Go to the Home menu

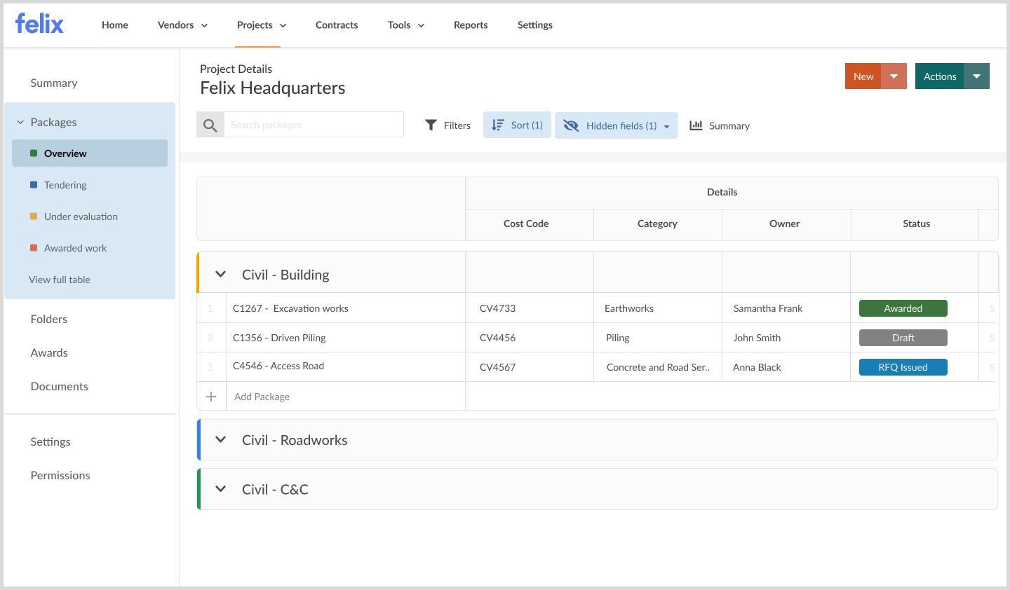115,25
